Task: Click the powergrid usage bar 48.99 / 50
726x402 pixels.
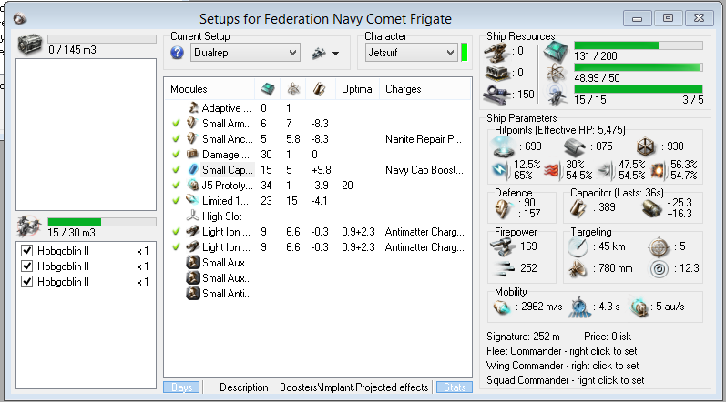Action: point(639,67)
